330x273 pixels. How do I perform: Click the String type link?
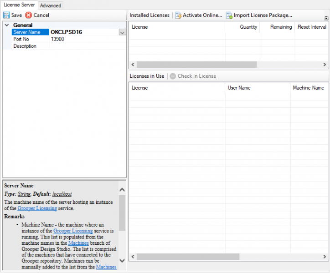pos(24,194)
